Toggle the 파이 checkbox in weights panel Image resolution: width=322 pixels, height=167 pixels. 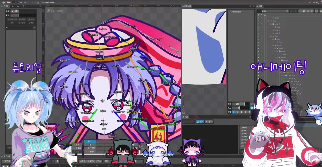(11, 23)
